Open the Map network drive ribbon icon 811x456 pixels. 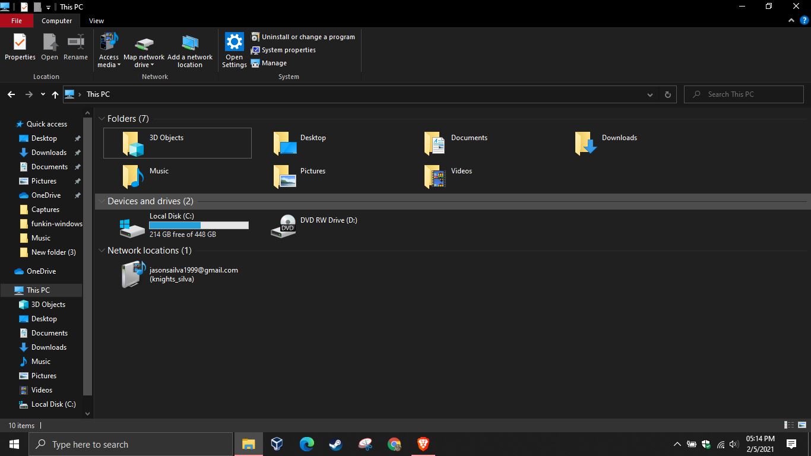click(144, 44)
